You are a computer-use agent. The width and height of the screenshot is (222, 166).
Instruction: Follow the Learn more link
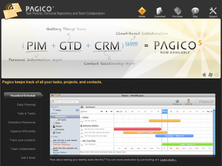(168, 160)
